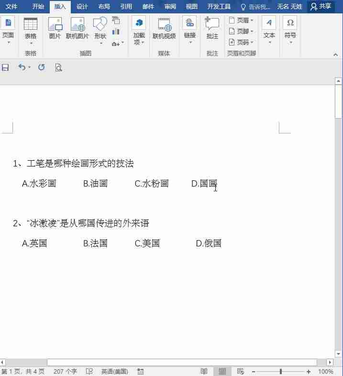The image size is (343, 376).
Task: Click the word count 207 个字
Action: 65,371
